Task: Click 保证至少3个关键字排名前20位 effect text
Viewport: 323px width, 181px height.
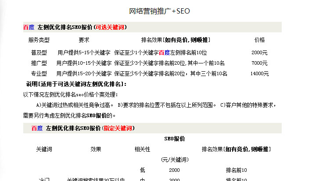Action: 150,63
